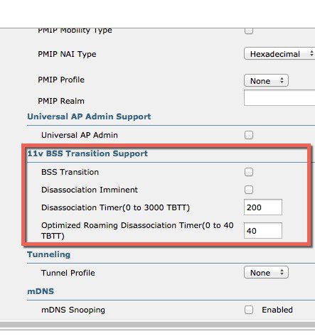Check the BSS Transition checkbox
Viewport: 315px width, 336px height.
(x=249, y=172)
